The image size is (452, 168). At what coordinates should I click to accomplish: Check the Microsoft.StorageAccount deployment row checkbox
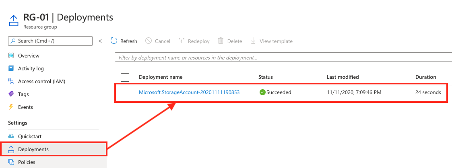125,92
